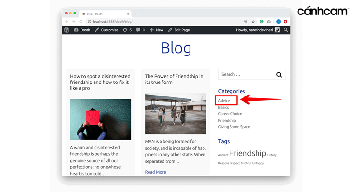Click the green Grammarly extension icon

tap(261, 22)
